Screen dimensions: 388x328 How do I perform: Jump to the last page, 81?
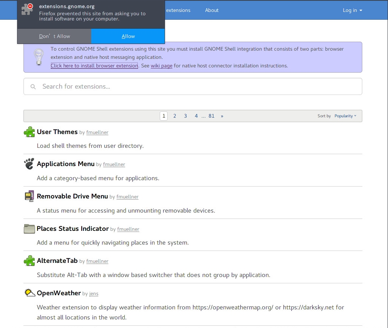pyautogui.click(x=212, y=116)
